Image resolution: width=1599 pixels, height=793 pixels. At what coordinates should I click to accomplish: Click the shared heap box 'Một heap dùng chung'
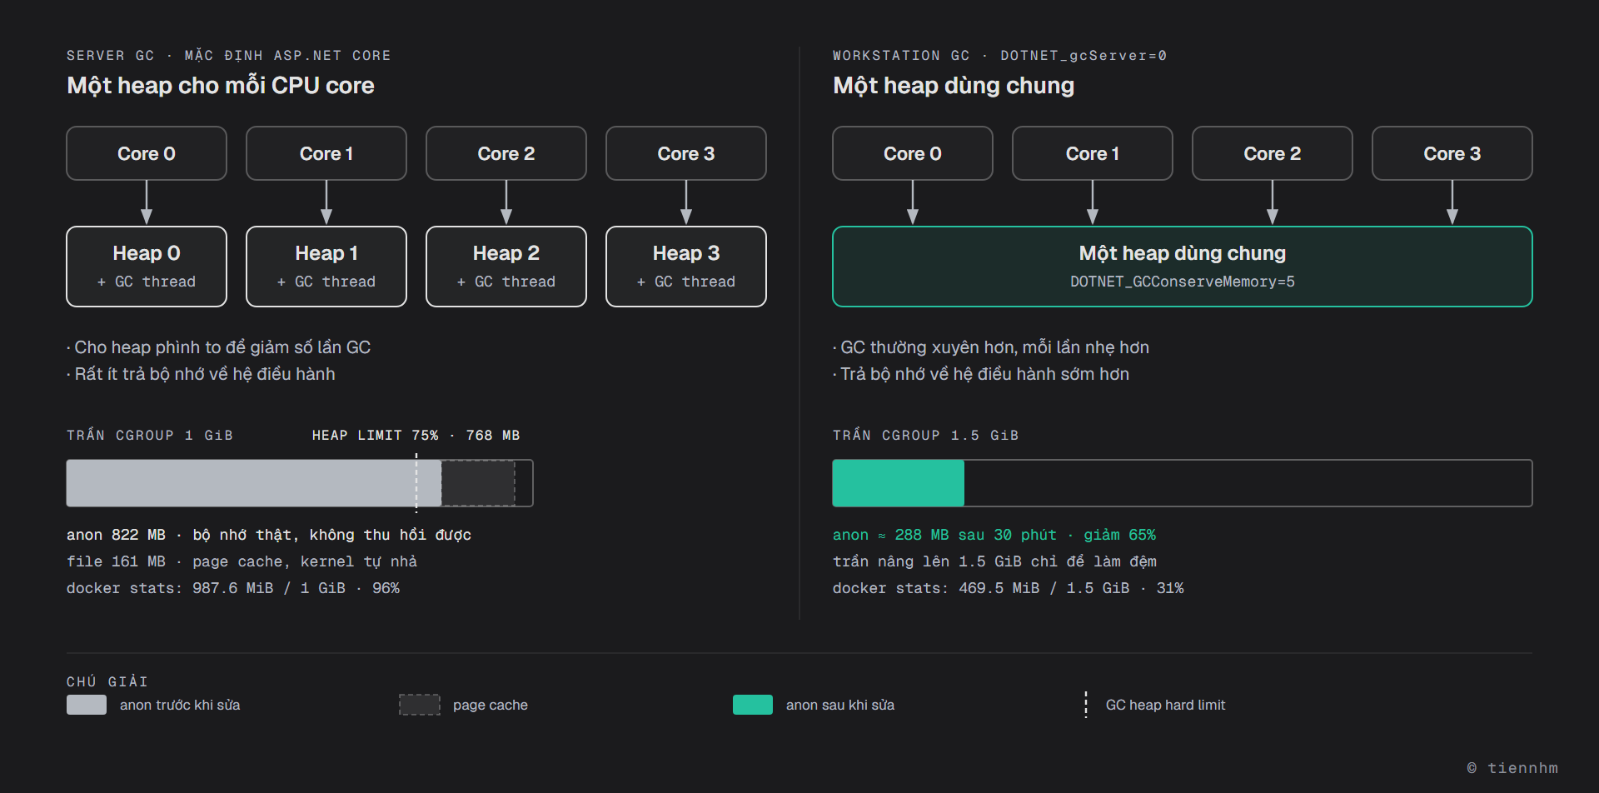click(1183, 267)
